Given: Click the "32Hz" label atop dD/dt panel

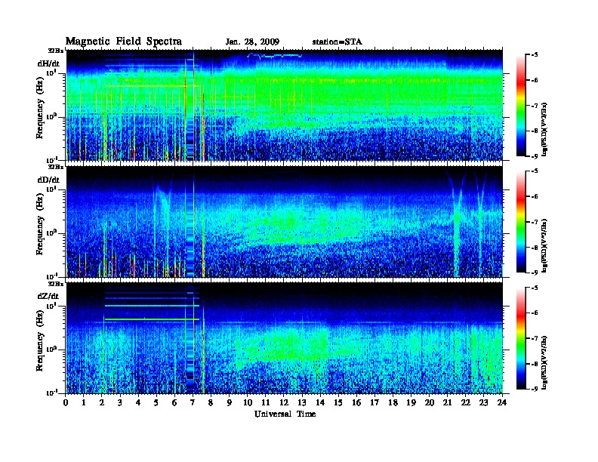Looking at the screenshot, I should pyautogui.click(x=56, y=167).
